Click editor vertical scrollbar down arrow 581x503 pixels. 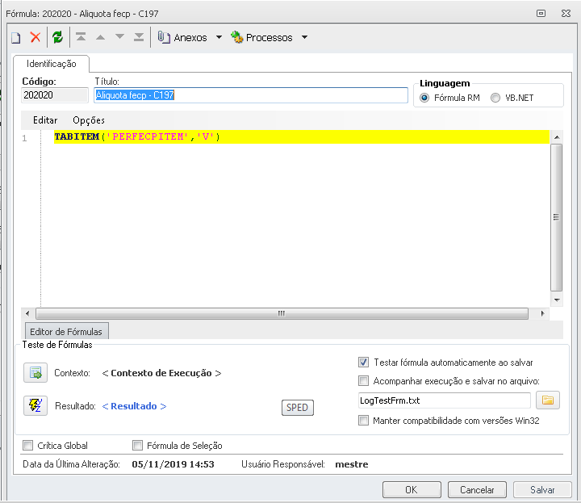(557, 300)
